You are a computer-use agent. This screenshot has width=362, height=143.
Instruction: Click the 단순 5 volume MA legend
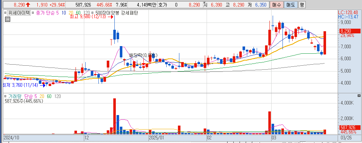(x=30, y=97)
